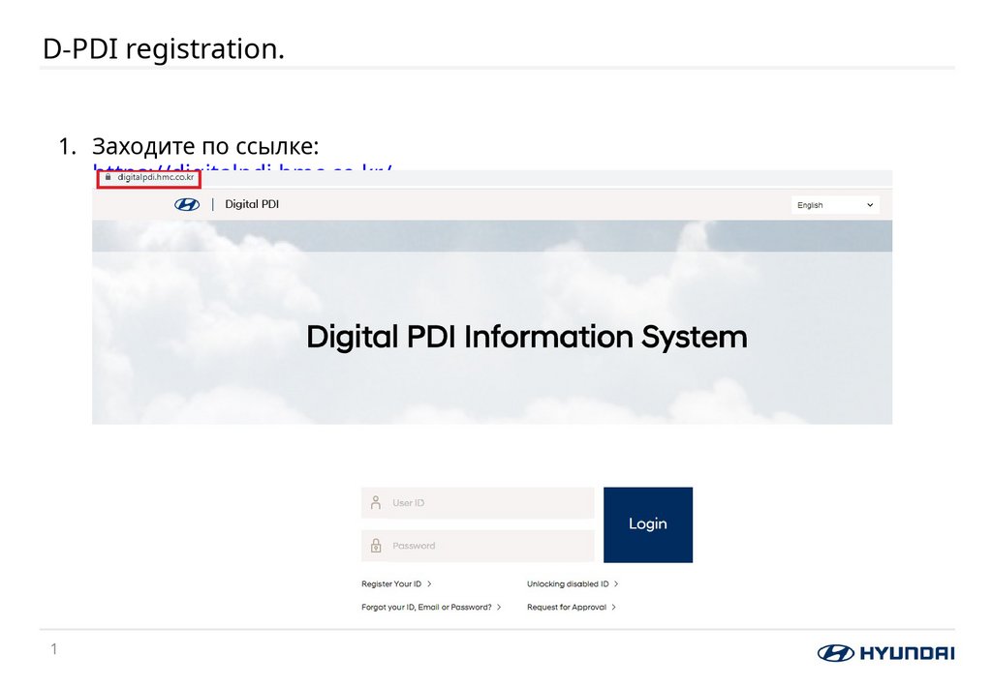992x686 pixels.
Task: Open the Request for Approval link
Action: click(572, 607)
